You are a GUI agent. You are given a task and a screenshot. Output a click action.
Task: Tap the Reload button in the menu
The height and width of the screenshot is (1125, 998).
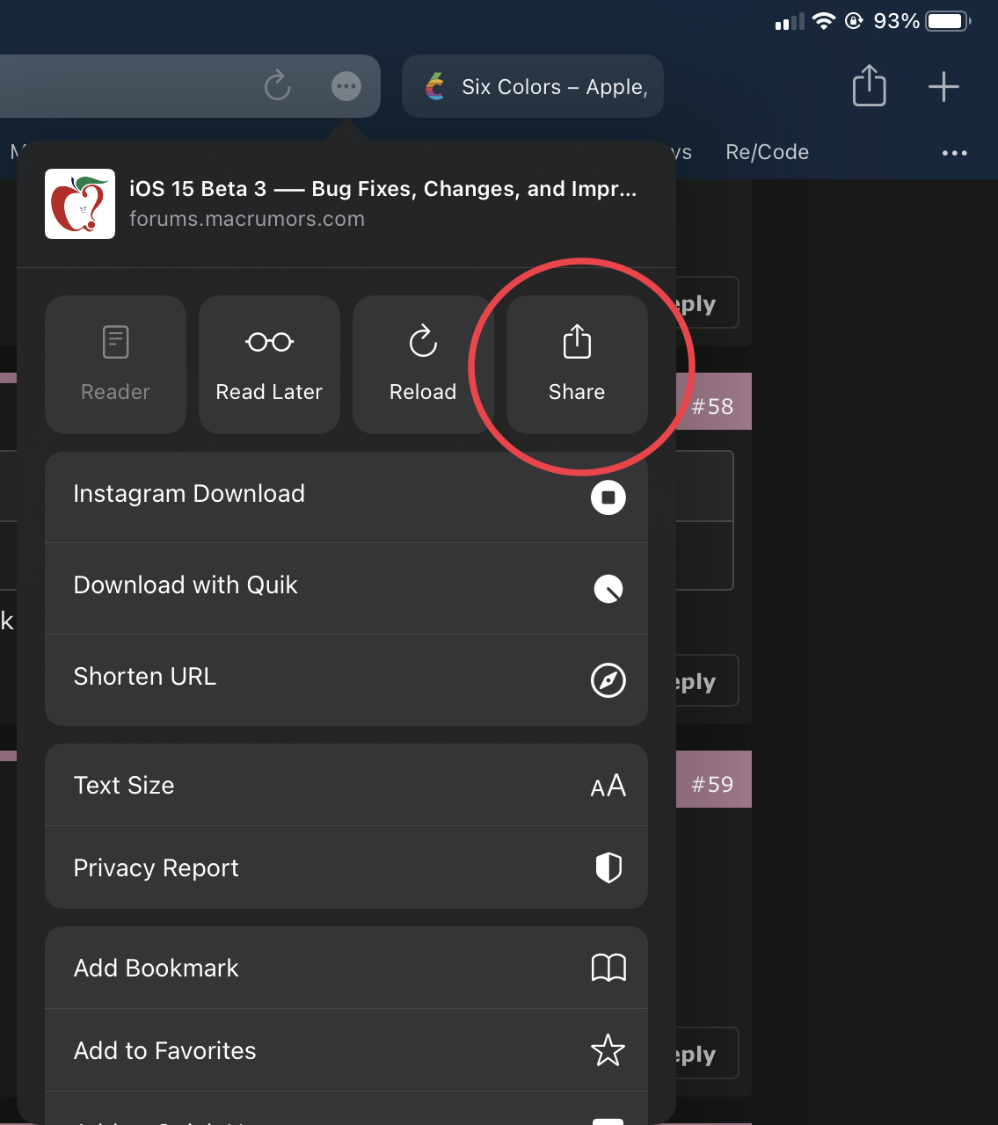(423, 364)
